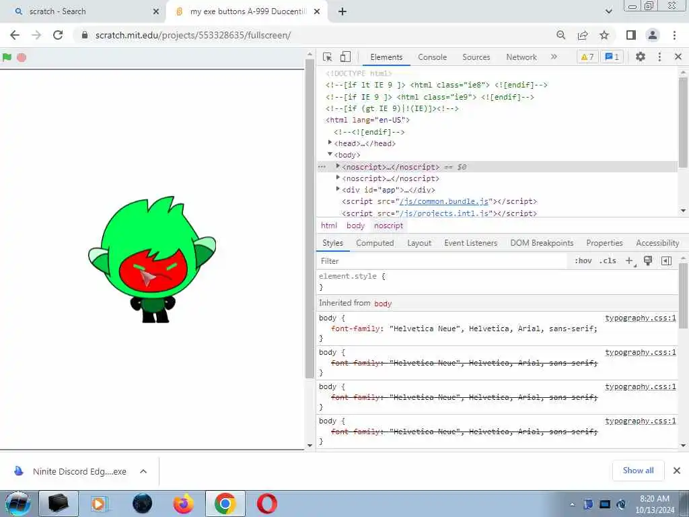This screenshot has width=689, height=517.
Task: Open the /js/projects.intl.js script link
Action: pos(444,213)
